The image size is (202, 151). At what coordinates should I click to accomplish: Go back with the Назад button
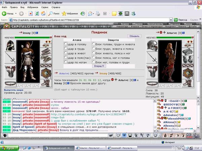coord(8,13)
